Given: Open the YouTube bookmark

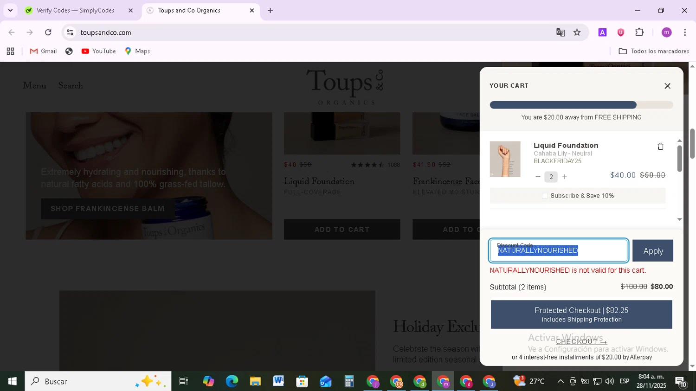Looking at the screenshot, I should click(98, 51).
